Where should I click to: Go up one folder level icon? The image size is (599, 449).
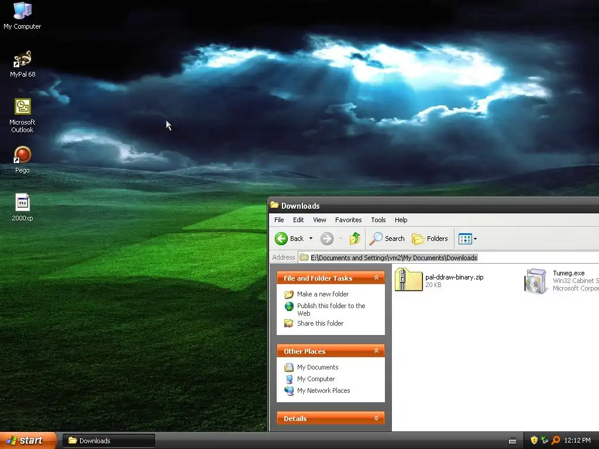click(x=355, y=239)
